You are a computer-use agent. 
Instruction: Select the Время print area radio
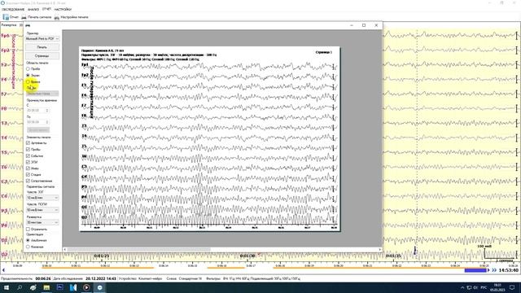28,81
